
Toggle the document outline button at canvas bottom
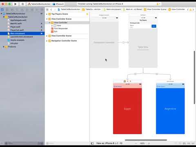[92, 143]
